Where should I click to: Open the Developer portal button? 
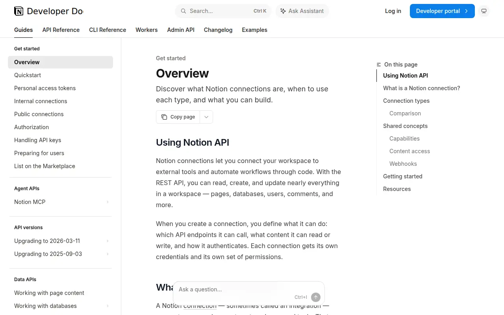pos(442,11)
